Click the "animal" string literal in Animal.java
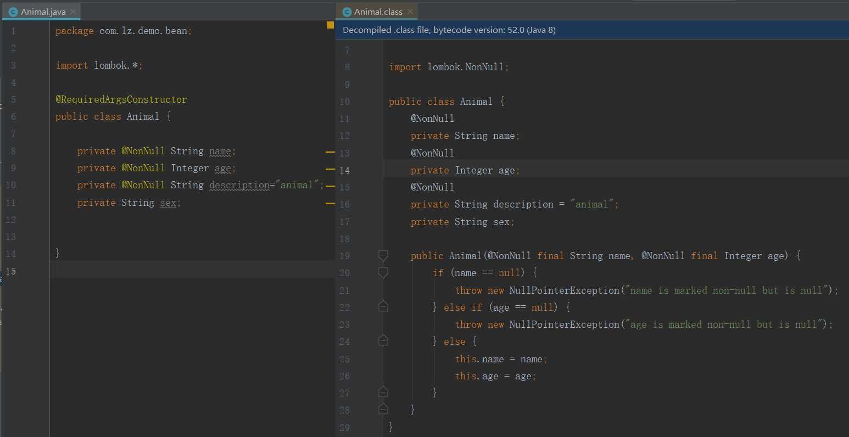Image resolution: width=849 pixels, height=437 pixels. pos(297,185)
